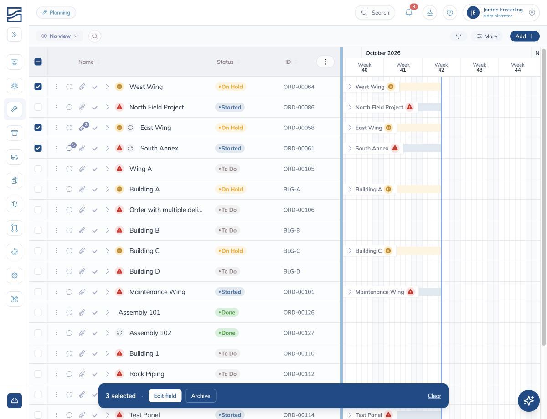The width and height of the screenshot is (547, 419).
Task: Check the Wing A row checkbox
Action: (38, 169)
